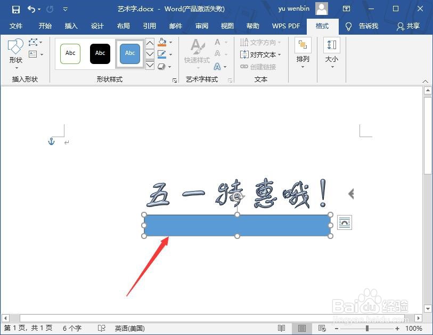Expand the Quick Access Toolbar customize menu

point(65,9)
